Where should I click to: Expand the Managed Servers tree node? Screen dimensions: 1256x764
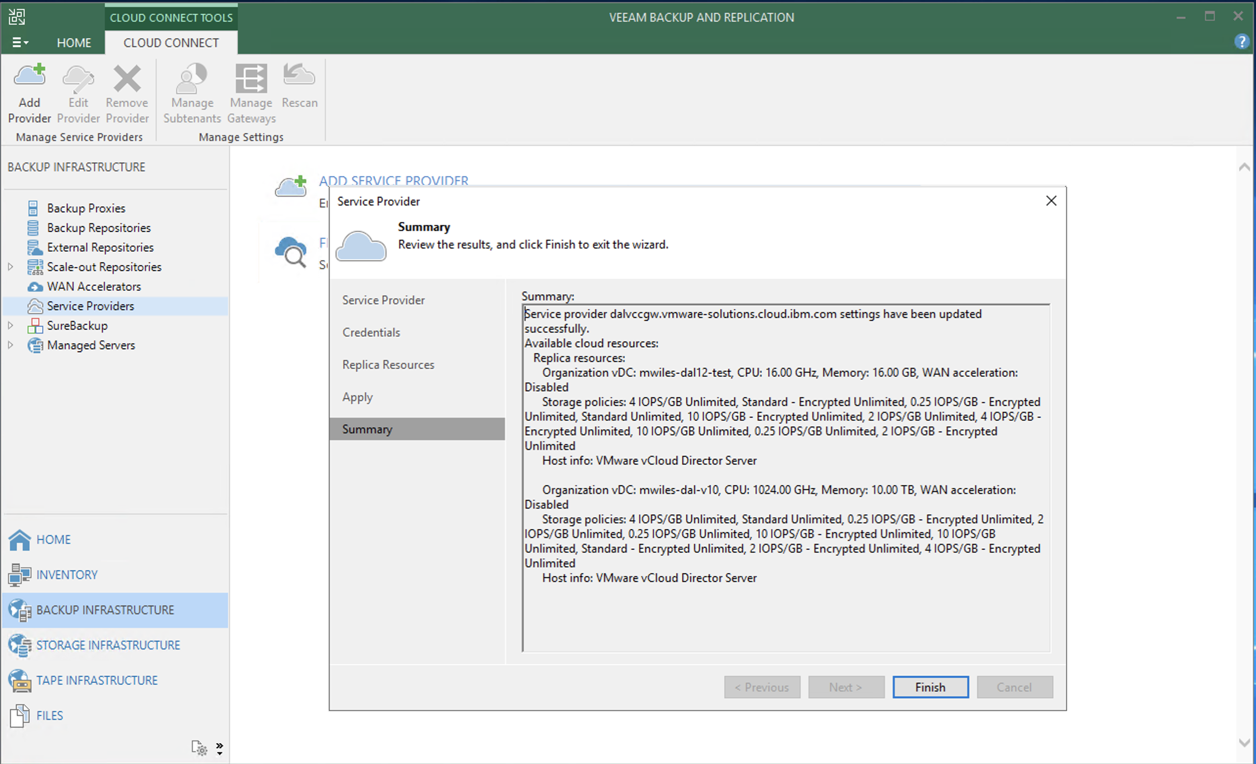click(x=10, y=345)
